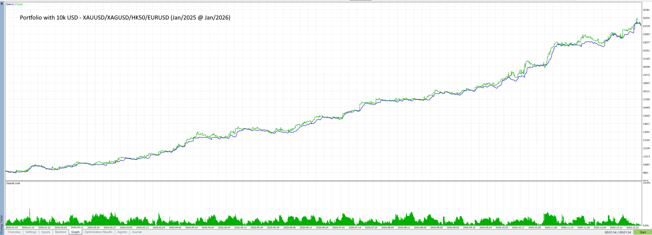Click the 2025.05.29 date label

click(x=273, y=228)
